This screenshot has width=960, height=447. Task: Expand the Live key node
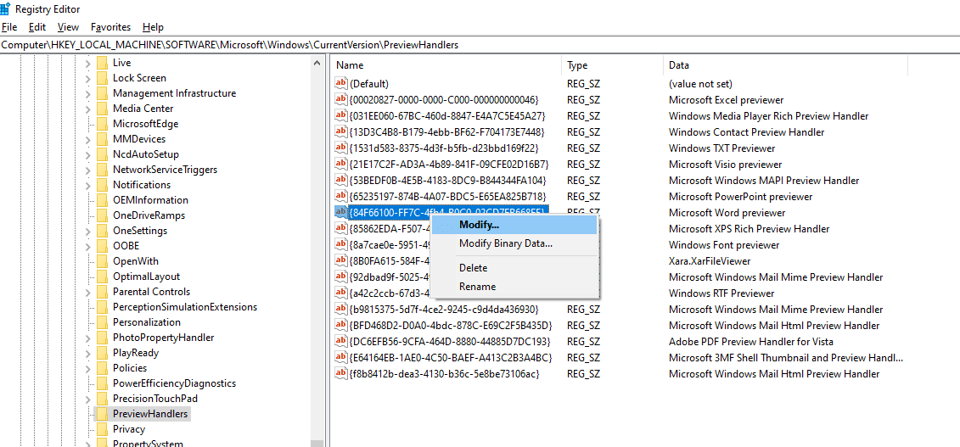87,63
